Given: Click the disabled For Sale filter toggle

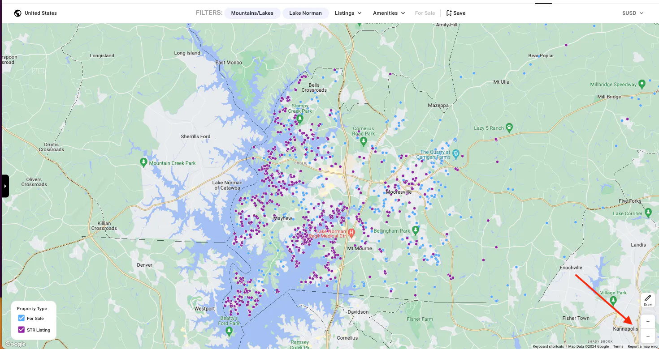Looking at the screenshot, I should click(x=425, y=13).
